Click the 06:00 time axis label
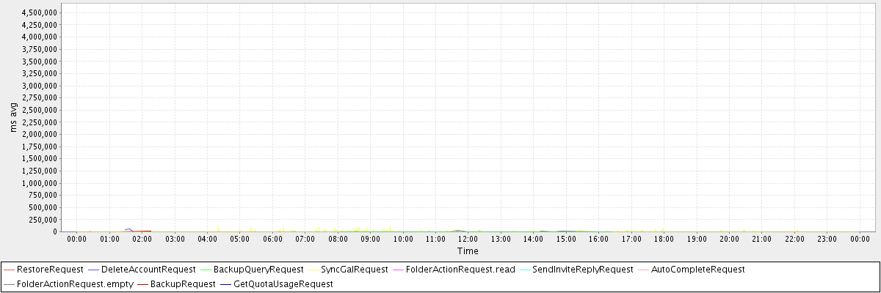The width and height of the screenshot is (881, 293). [272, 239]
